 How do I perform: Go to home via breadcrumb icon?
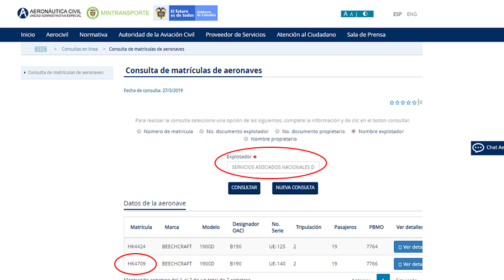click(x=41, y=49)
